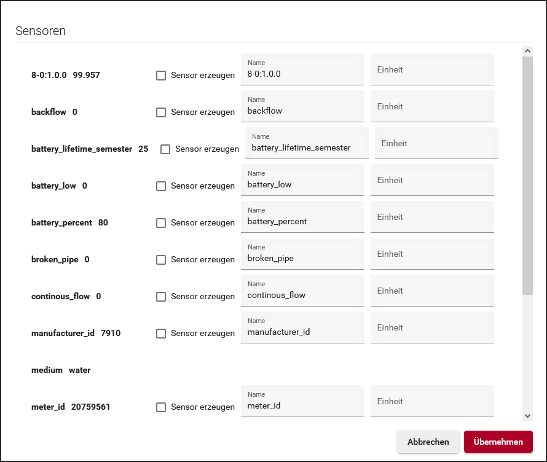Click the Name field for meter_id

[302, 405]
